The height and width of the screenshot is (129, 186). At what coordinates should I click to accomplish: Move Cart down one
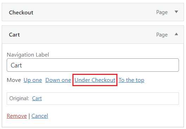pos(58,80)
